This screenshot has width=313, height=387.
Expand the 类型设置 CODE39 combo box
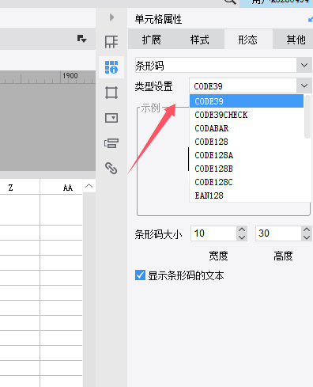click(x=304, y=85)
